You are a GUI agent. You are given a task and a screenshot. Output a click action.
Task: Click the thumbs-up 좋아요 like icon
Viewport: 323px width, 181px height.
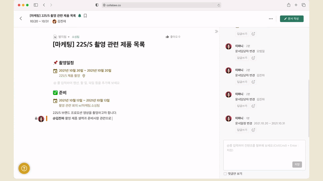coord(168,37)
